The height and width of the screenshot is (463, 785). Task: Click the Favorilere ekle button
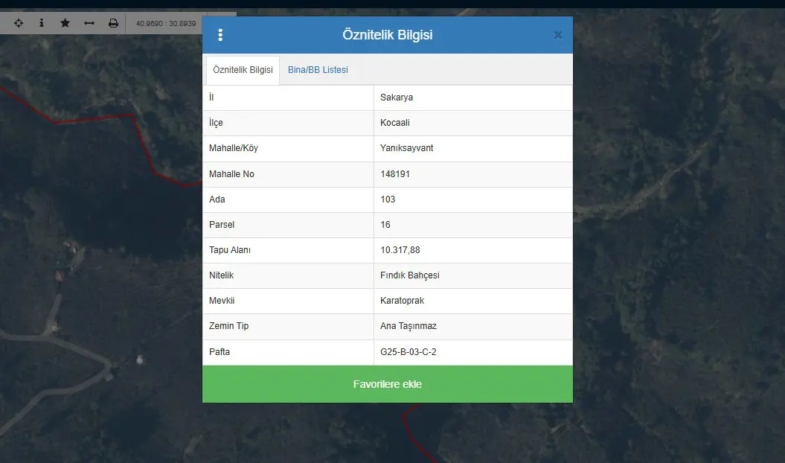point(388,384)
